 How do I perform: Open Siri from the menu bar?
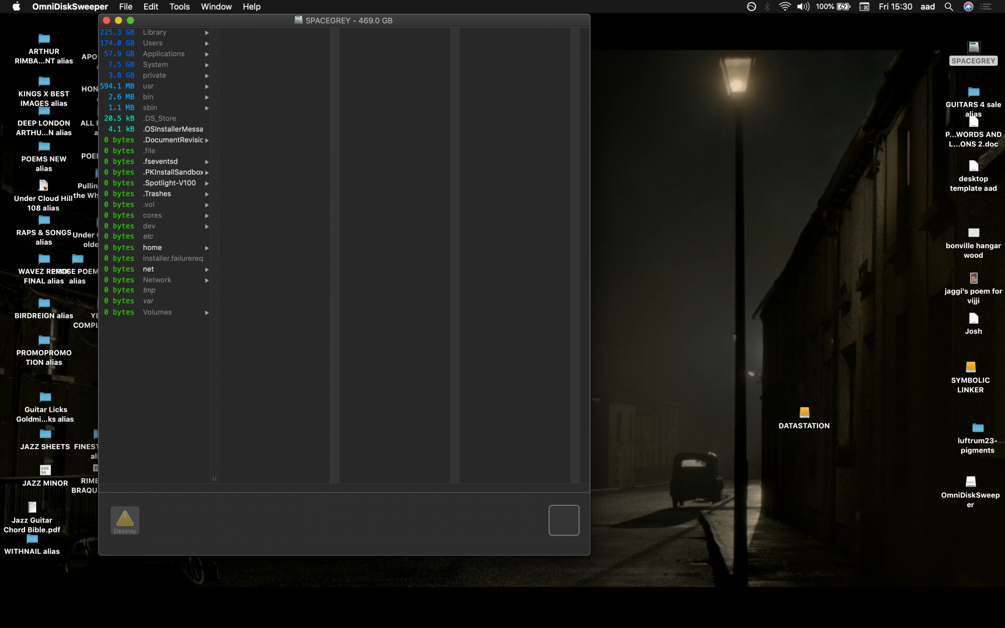pyautogui.click(x=968, y=7)
